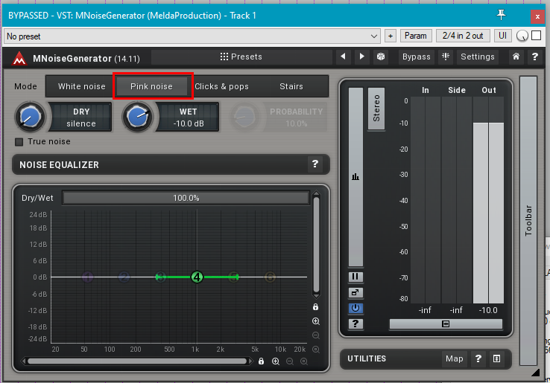Open Noise Equalizer help question mark
Image resolution: width=550 pixels, height=383 pixels.
(315, 164)
